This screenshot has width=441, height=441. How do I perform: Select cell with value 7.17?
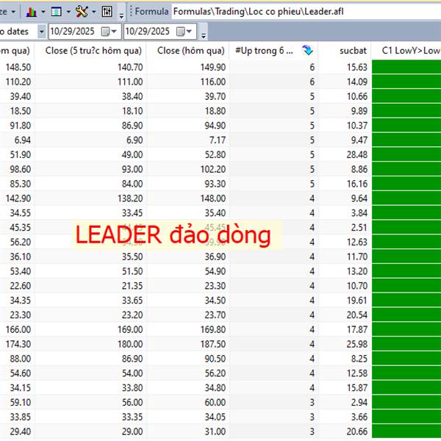tap(187, 140)
